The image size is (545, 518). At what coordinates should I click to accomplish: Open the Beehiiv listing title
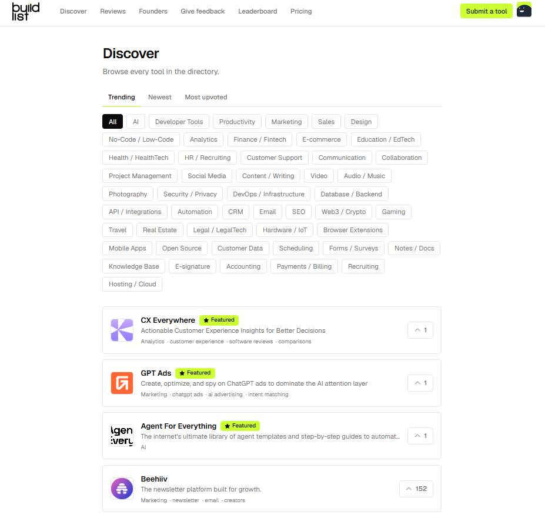click(x=154, y=479)
